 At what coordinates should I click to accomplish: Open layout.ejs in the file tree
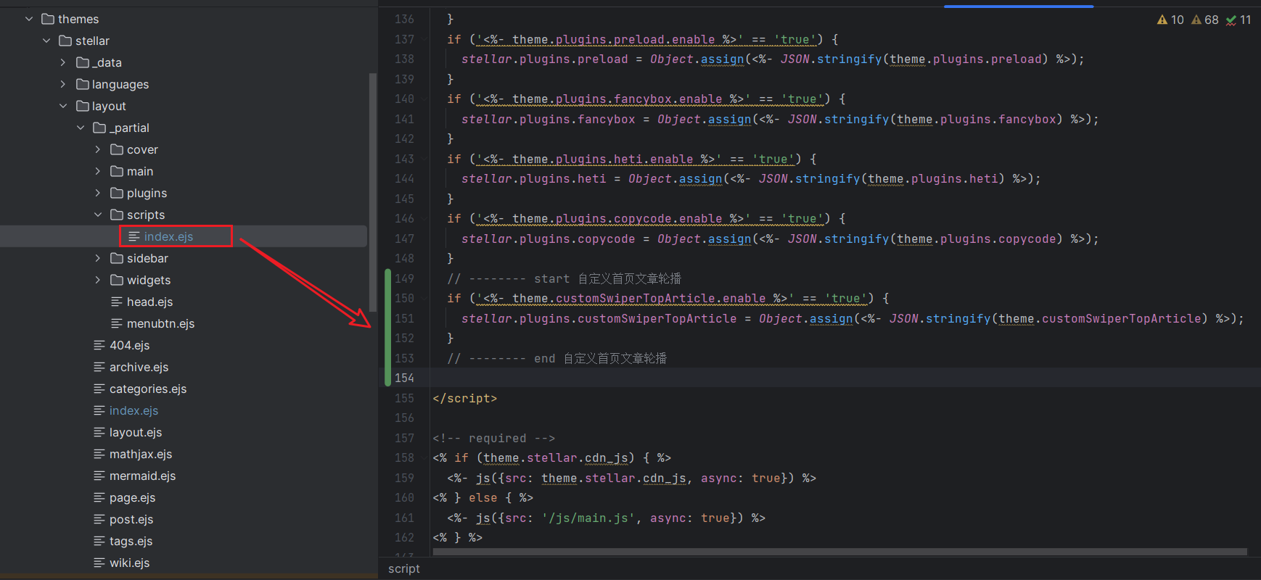pos(136,432)
